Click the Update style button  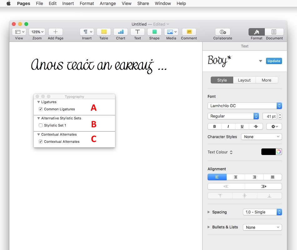click(274, 61)
